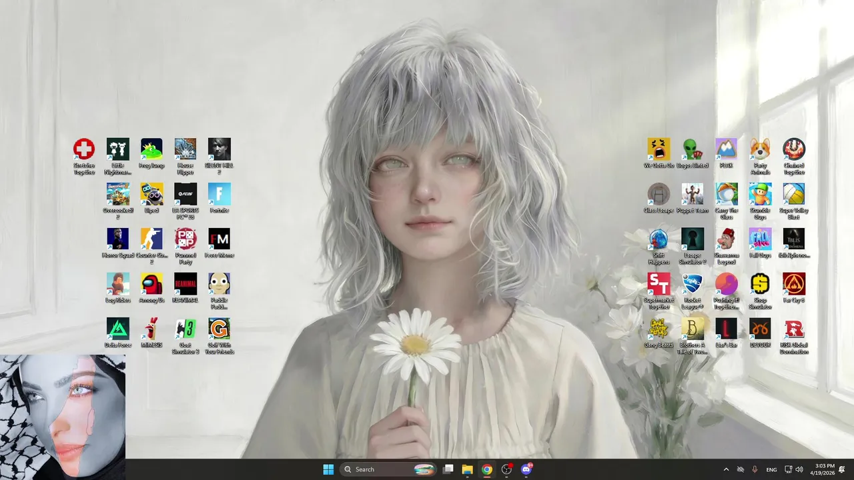Open File Explorer from the taskbar
The image size is (854, 480).
coord(468,469)
